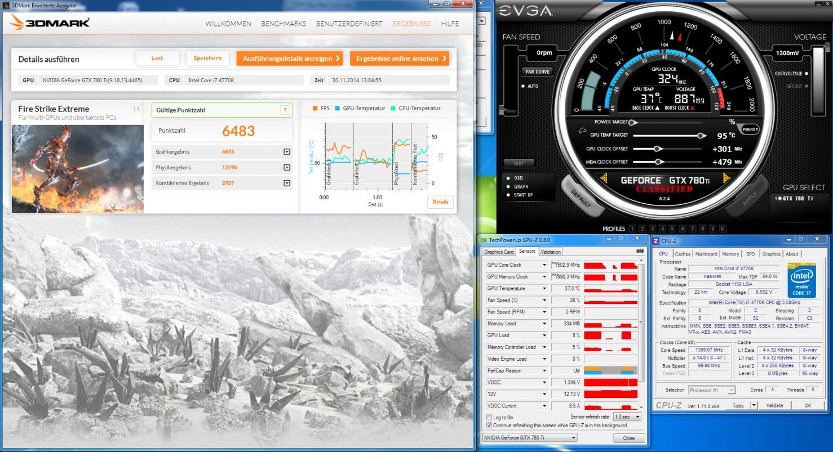This screenshot has width=833, height=452.
Task: Open GPU Temperature sensor dropdown
Action: click(x=544, y=288)
